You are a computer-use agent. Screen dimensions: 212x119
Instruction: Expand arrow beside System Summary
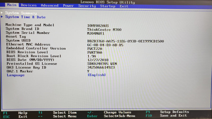2,13
